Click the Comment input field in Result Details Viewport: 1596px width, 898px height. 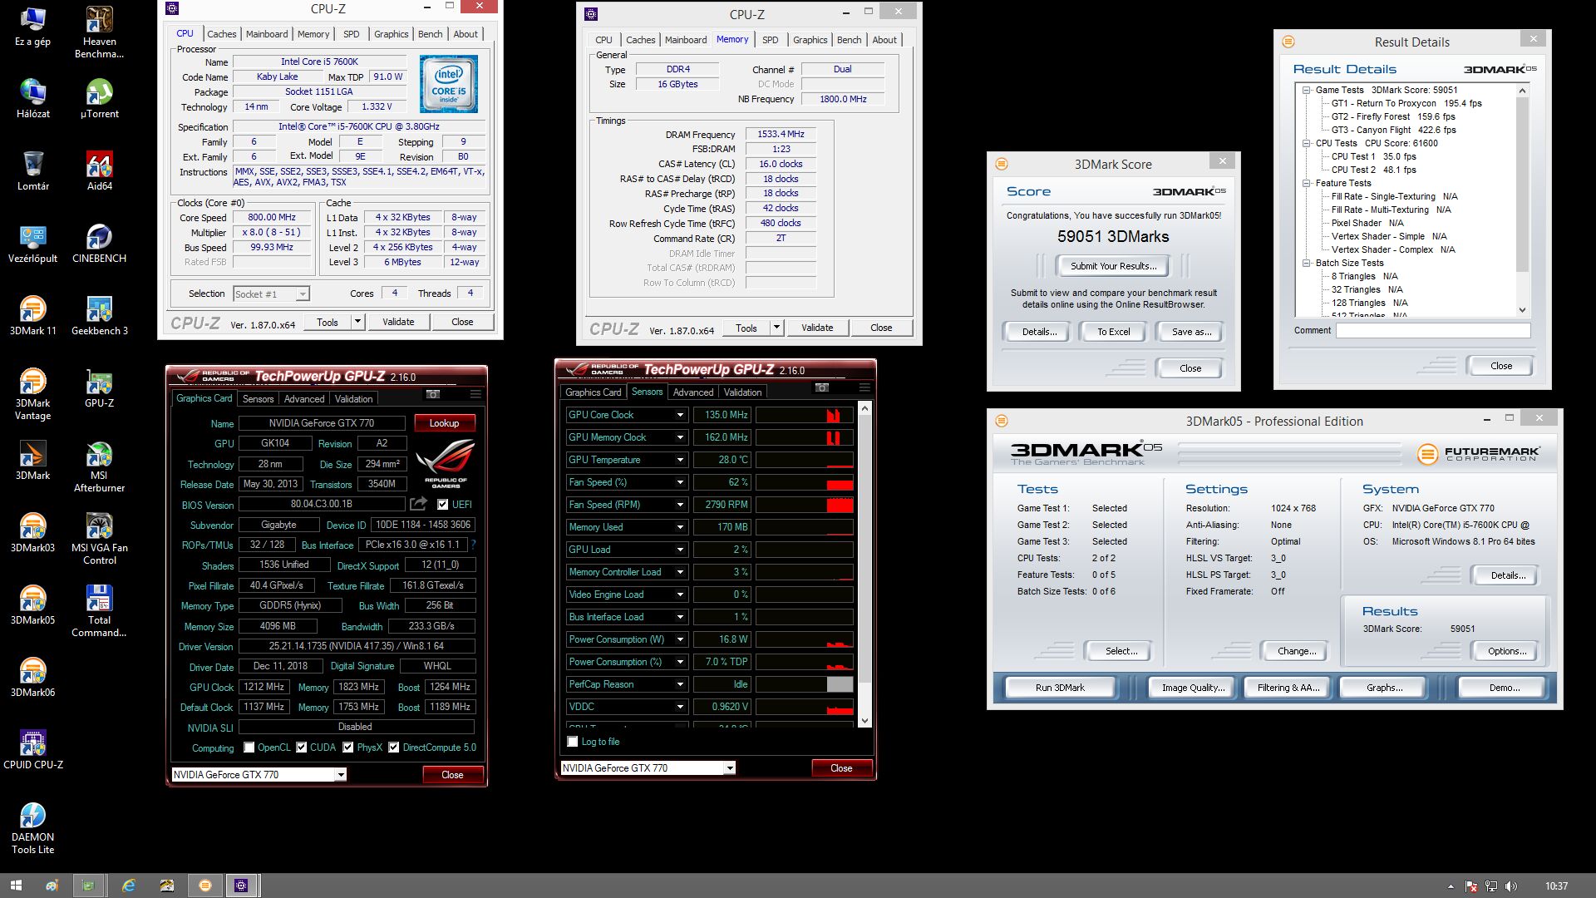click(x=1432, y=330)
